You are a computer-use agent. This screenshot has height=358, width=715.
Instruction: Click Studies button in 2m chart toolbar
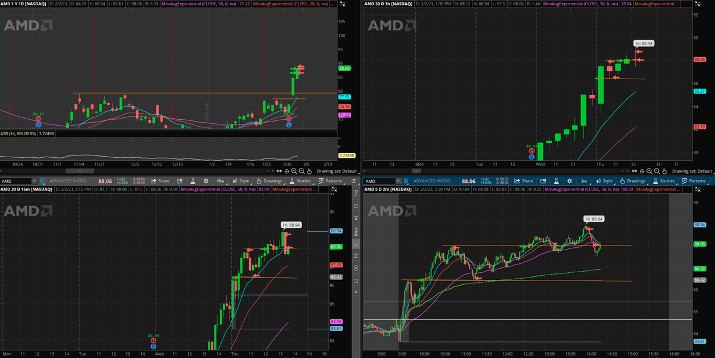click(x=663, y=181)
